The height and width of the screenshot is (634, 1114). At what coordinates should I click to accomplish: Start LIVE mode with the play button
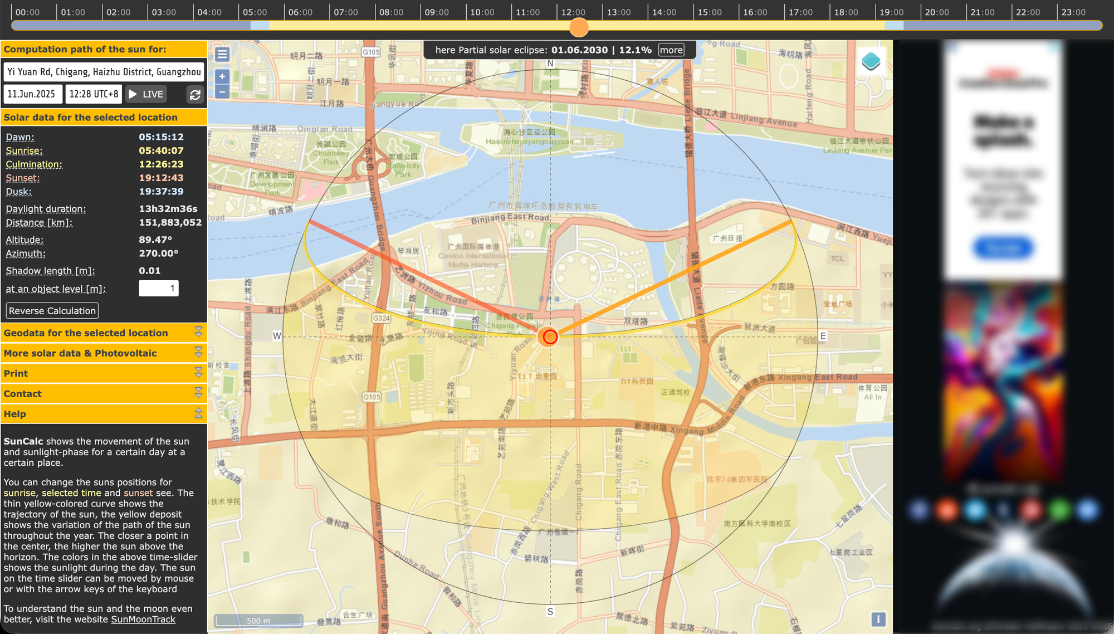pos(146,94)
